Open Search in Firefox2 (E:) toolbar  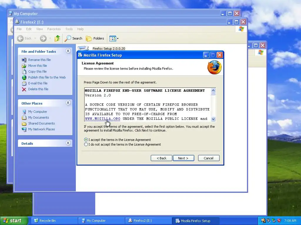[x=73, y=38]
